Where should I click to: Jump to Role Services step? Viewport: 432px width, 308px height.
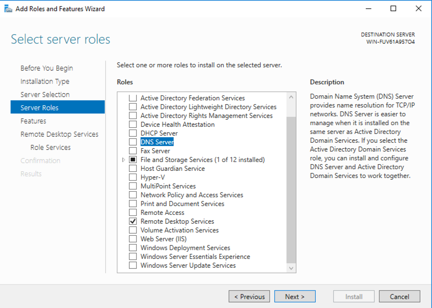point(50,148)
